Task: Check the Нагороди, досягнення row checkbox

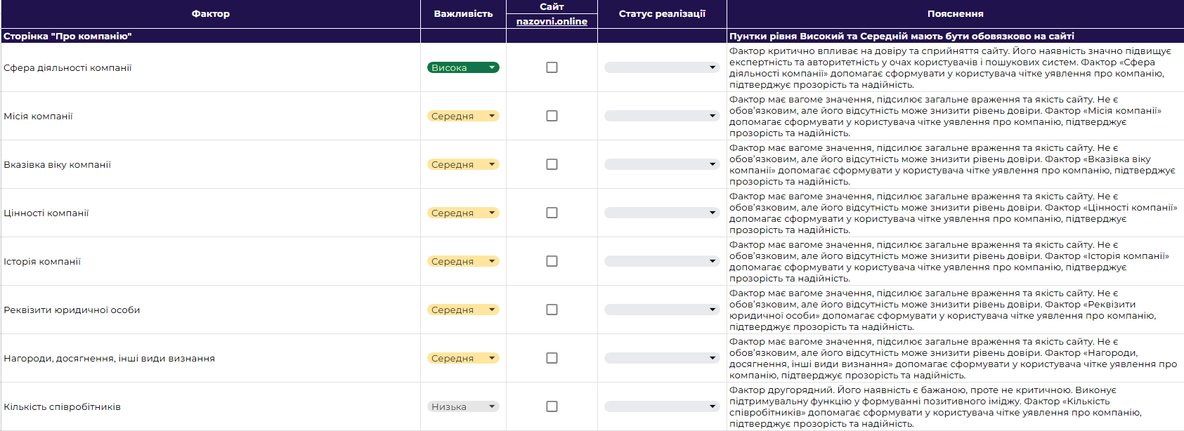Action: tap(552, 358)
